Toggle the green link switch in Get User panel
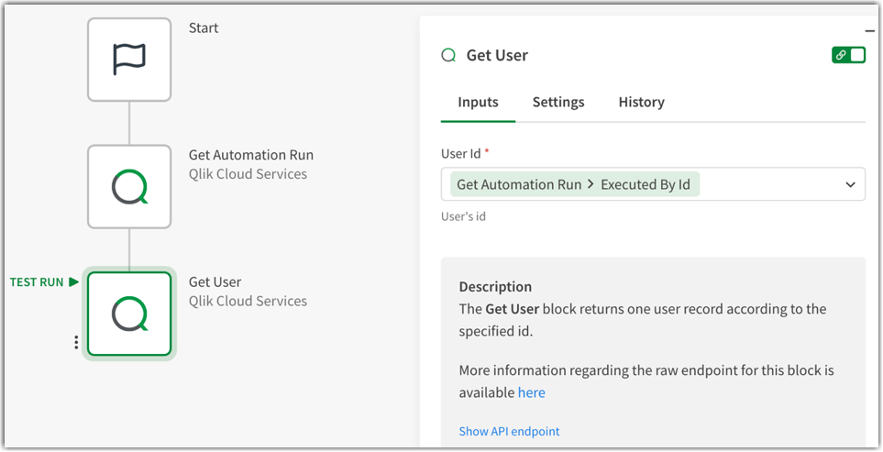 849,55
